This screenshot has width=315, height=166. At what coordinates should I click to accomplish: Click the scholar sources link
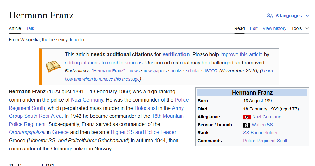pos(193,71)
